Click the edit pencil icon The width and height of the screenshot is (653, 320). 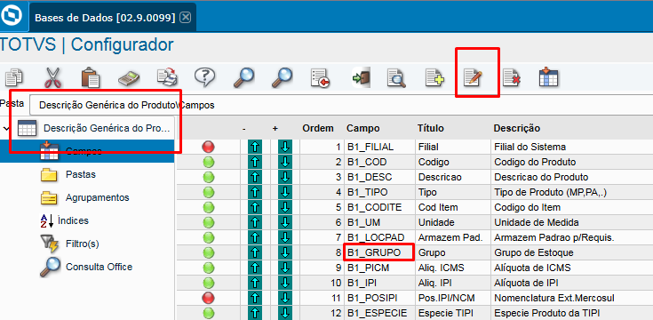coord(473,78)
